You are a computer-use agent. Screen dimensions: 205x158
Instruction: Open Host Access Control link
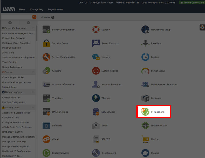[12, 132]
